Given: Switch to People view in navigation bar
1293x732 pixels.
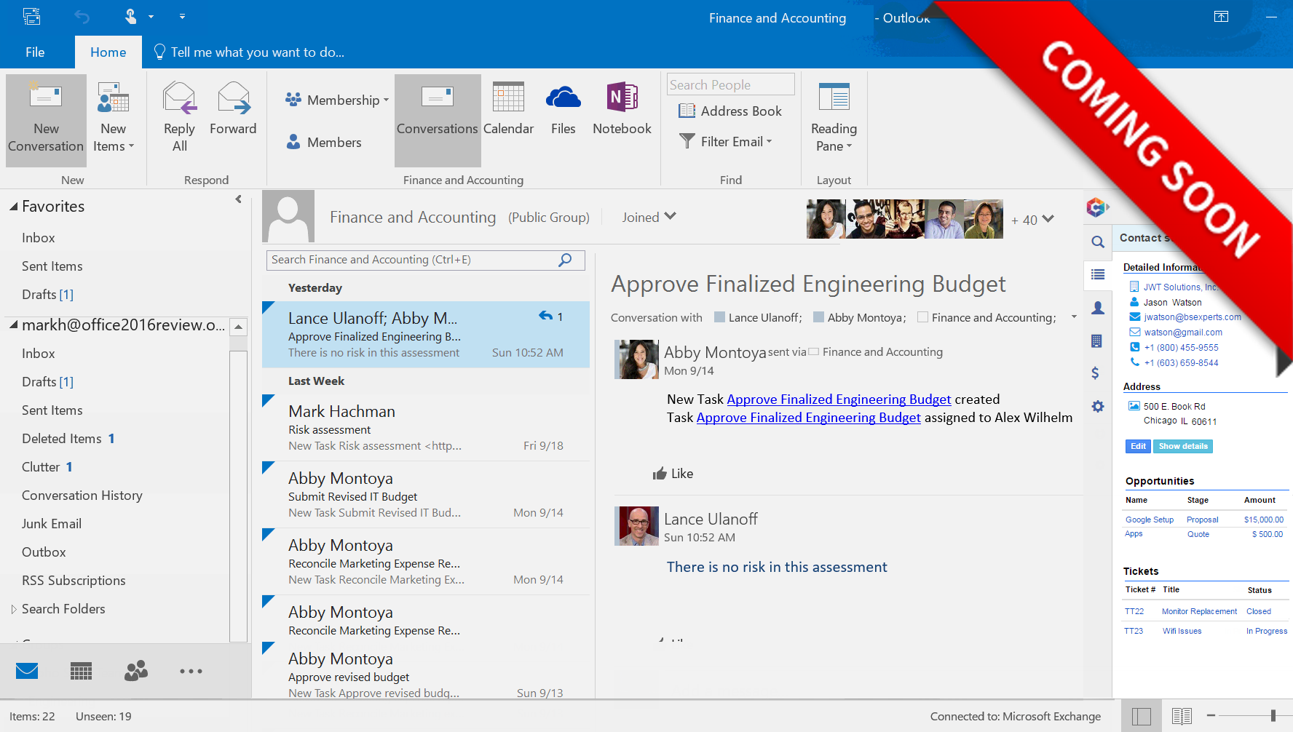Looking at the screenshot, I should point(136,671).
